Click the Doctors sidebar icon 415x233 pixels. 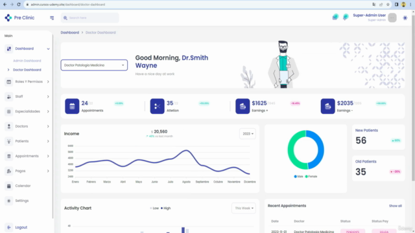(x=8, y=126)
